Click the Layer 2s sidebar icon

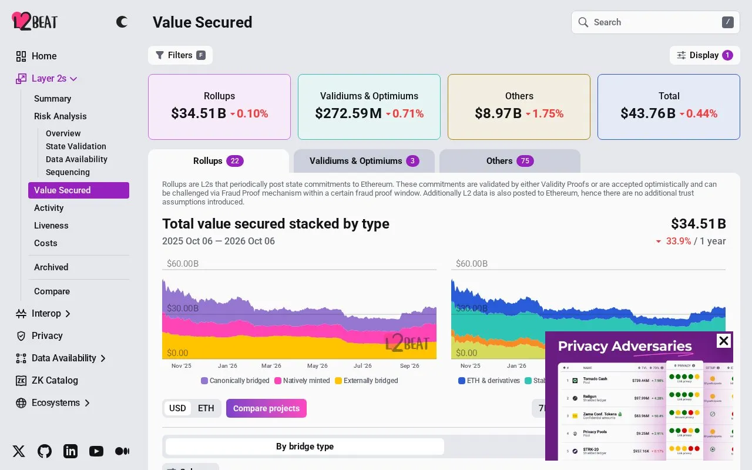tap(21, 78)
